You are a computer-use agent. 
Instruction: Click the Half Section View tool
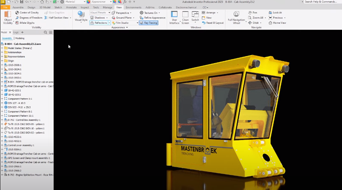coord(57,18)
